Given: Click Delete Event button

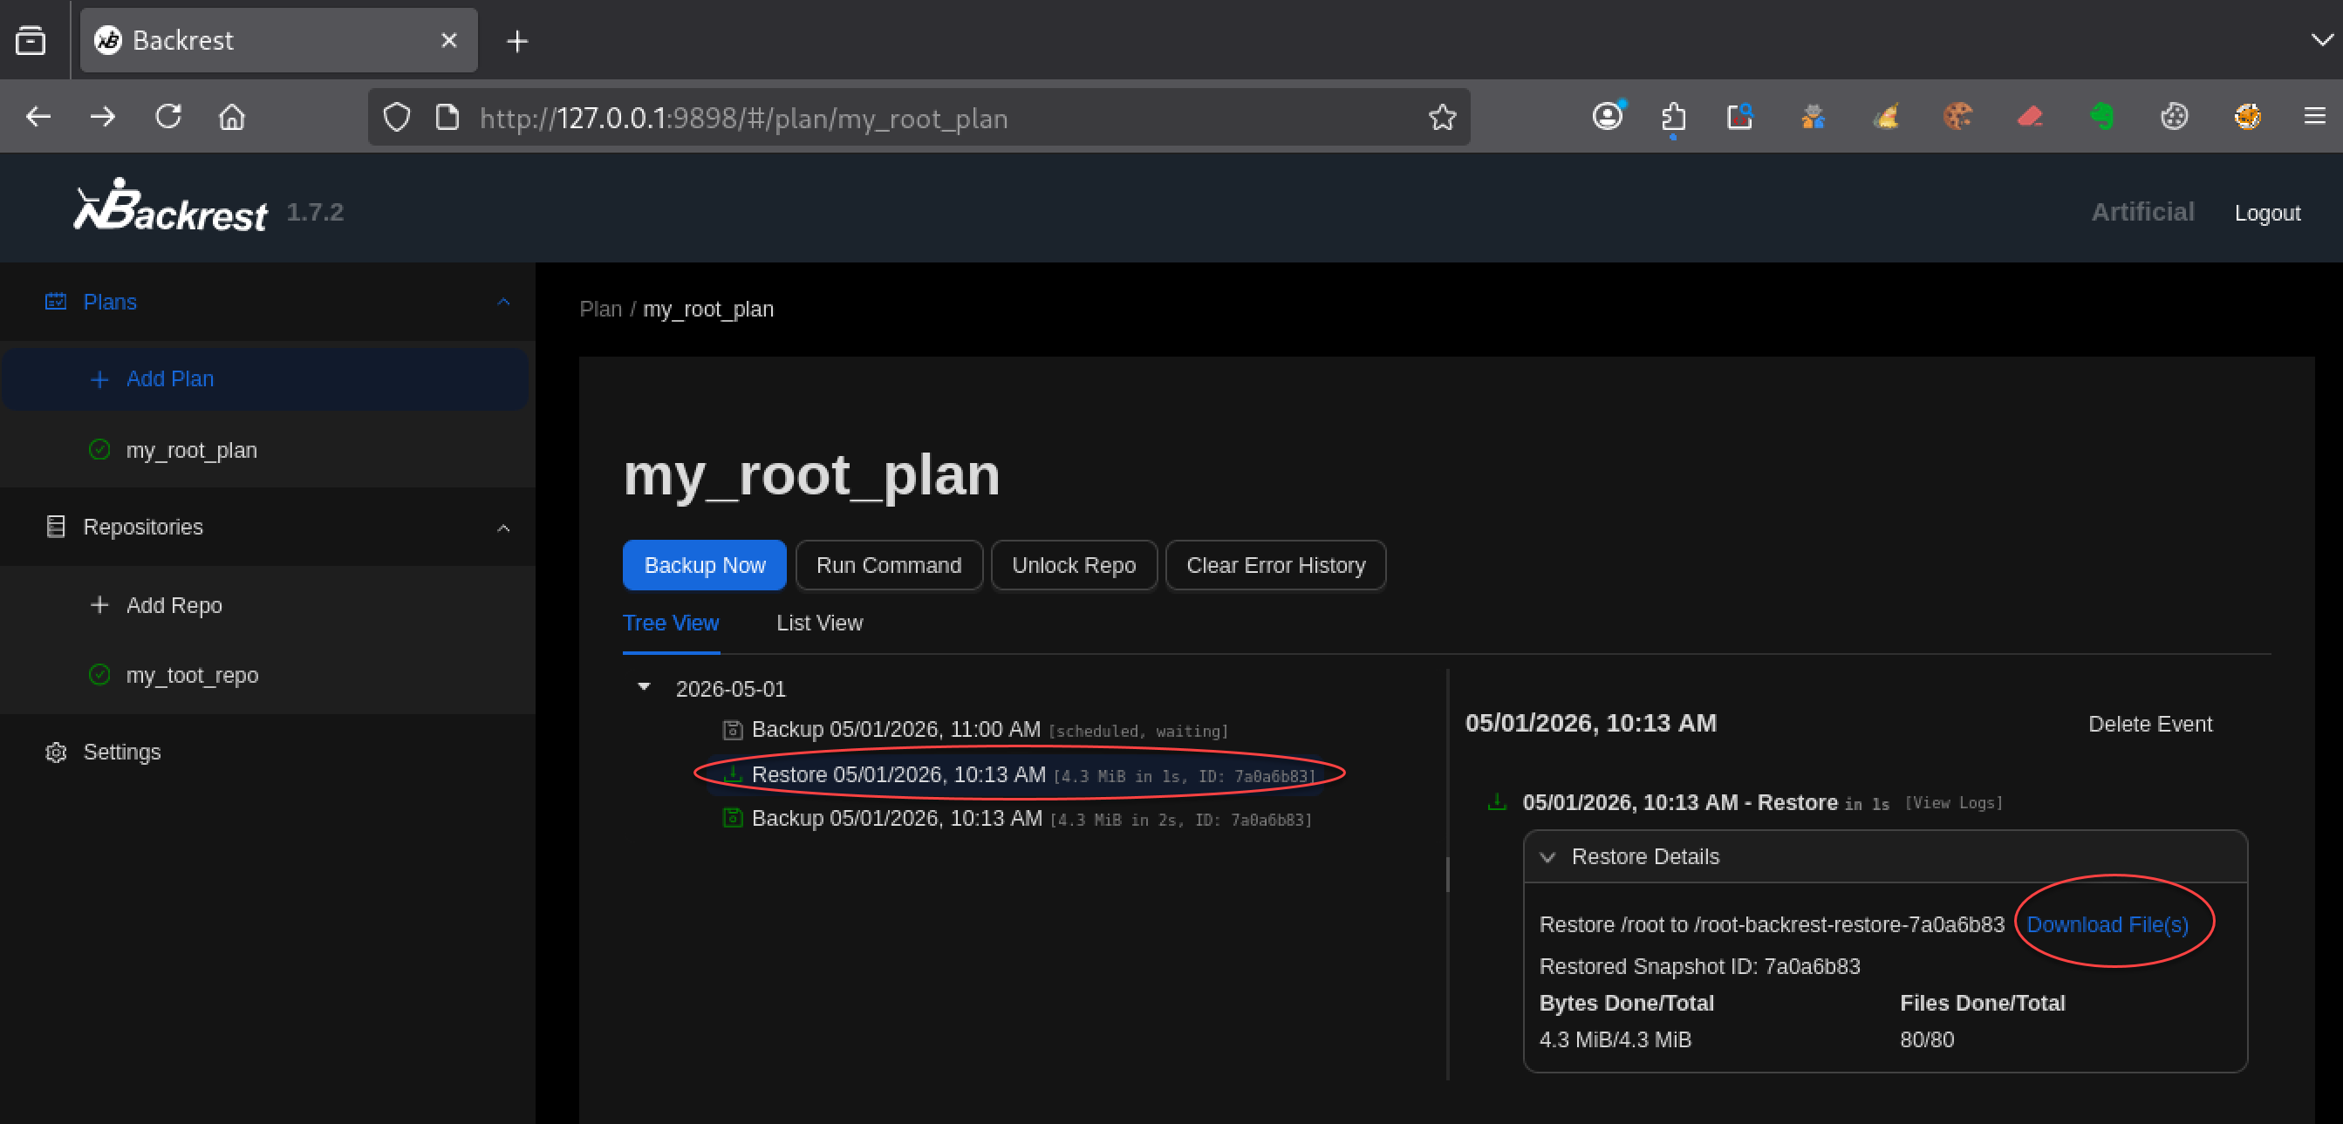Looking at the screenshot, I should coord(2150,724).
